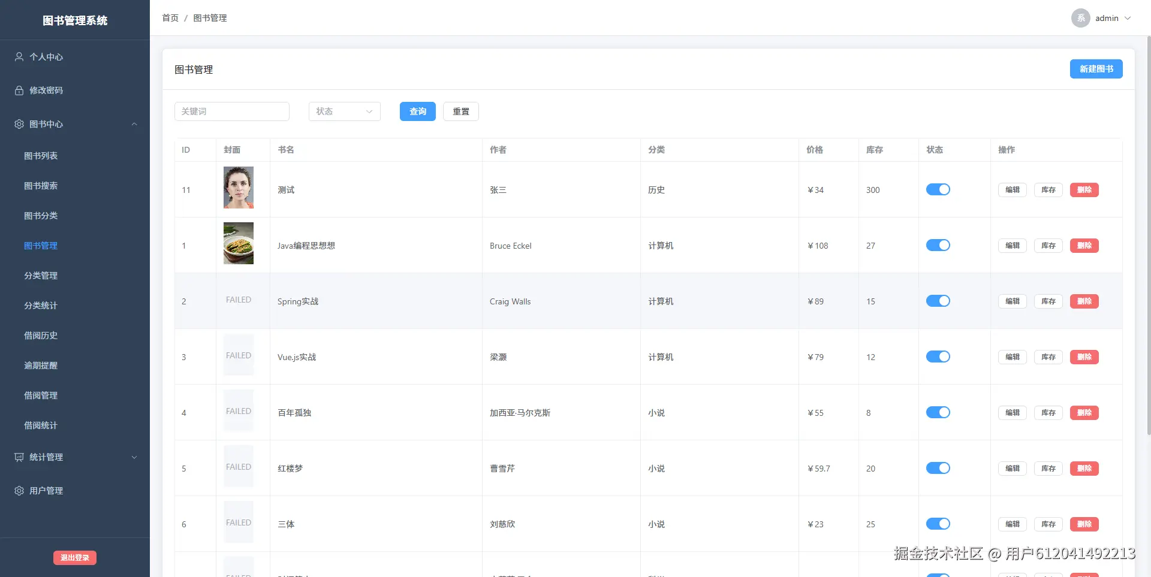Click the FAILED cover placeholder for Spring实战
This screenshot has height=577, width=1151.
(x=239, y=300)
